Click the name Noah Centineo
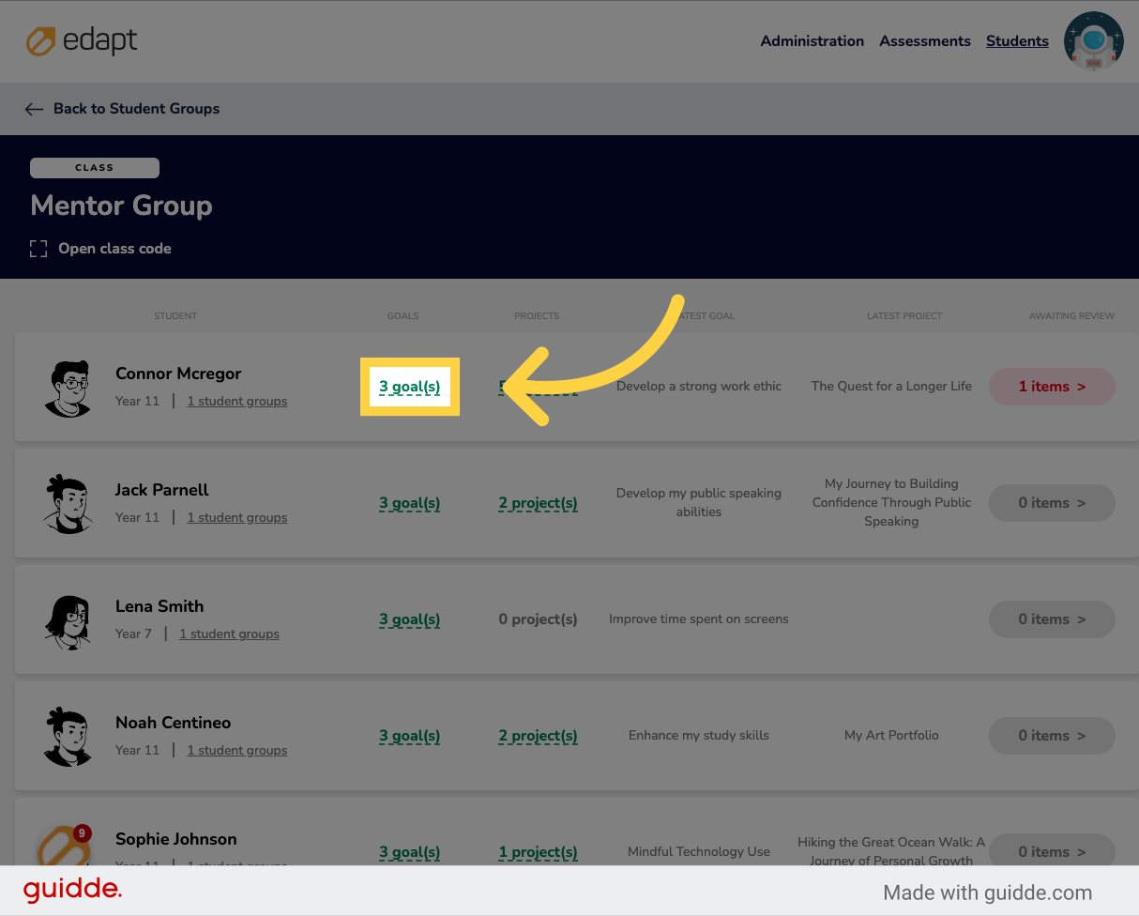 [x=173, y=723]
